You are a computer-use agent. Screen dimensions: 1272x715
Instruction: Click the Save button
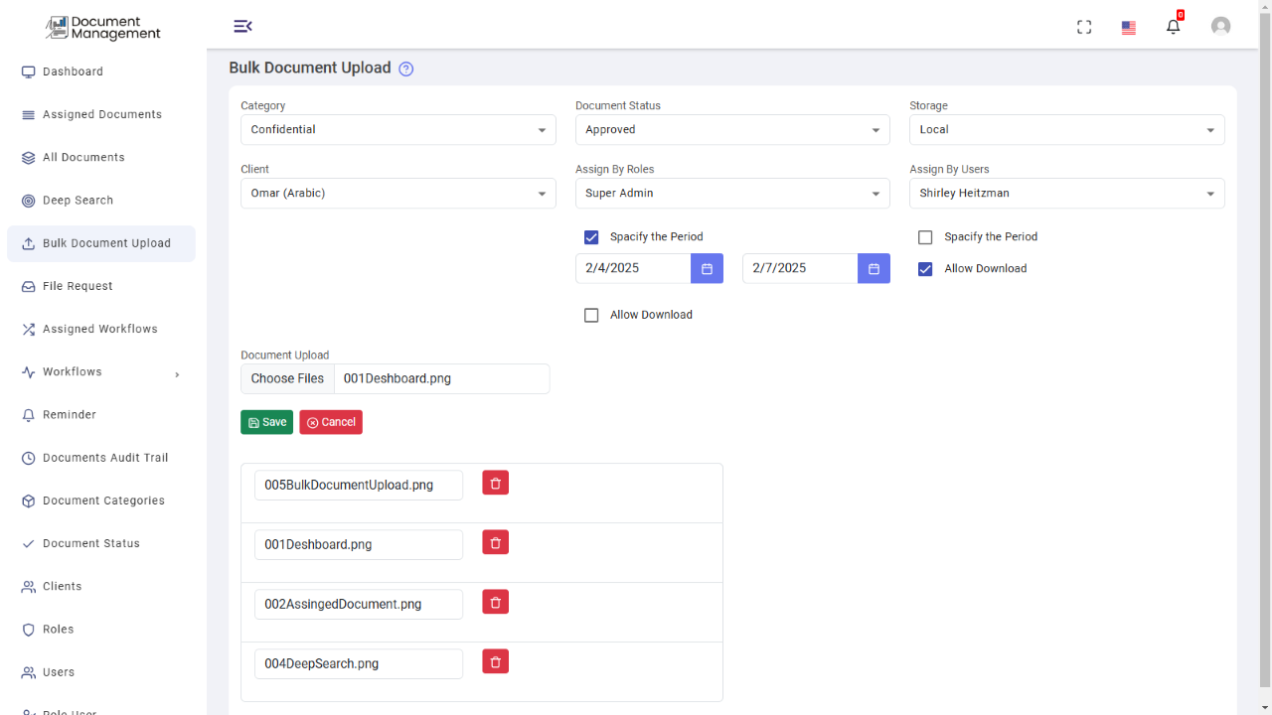click(x=266, y=421)
